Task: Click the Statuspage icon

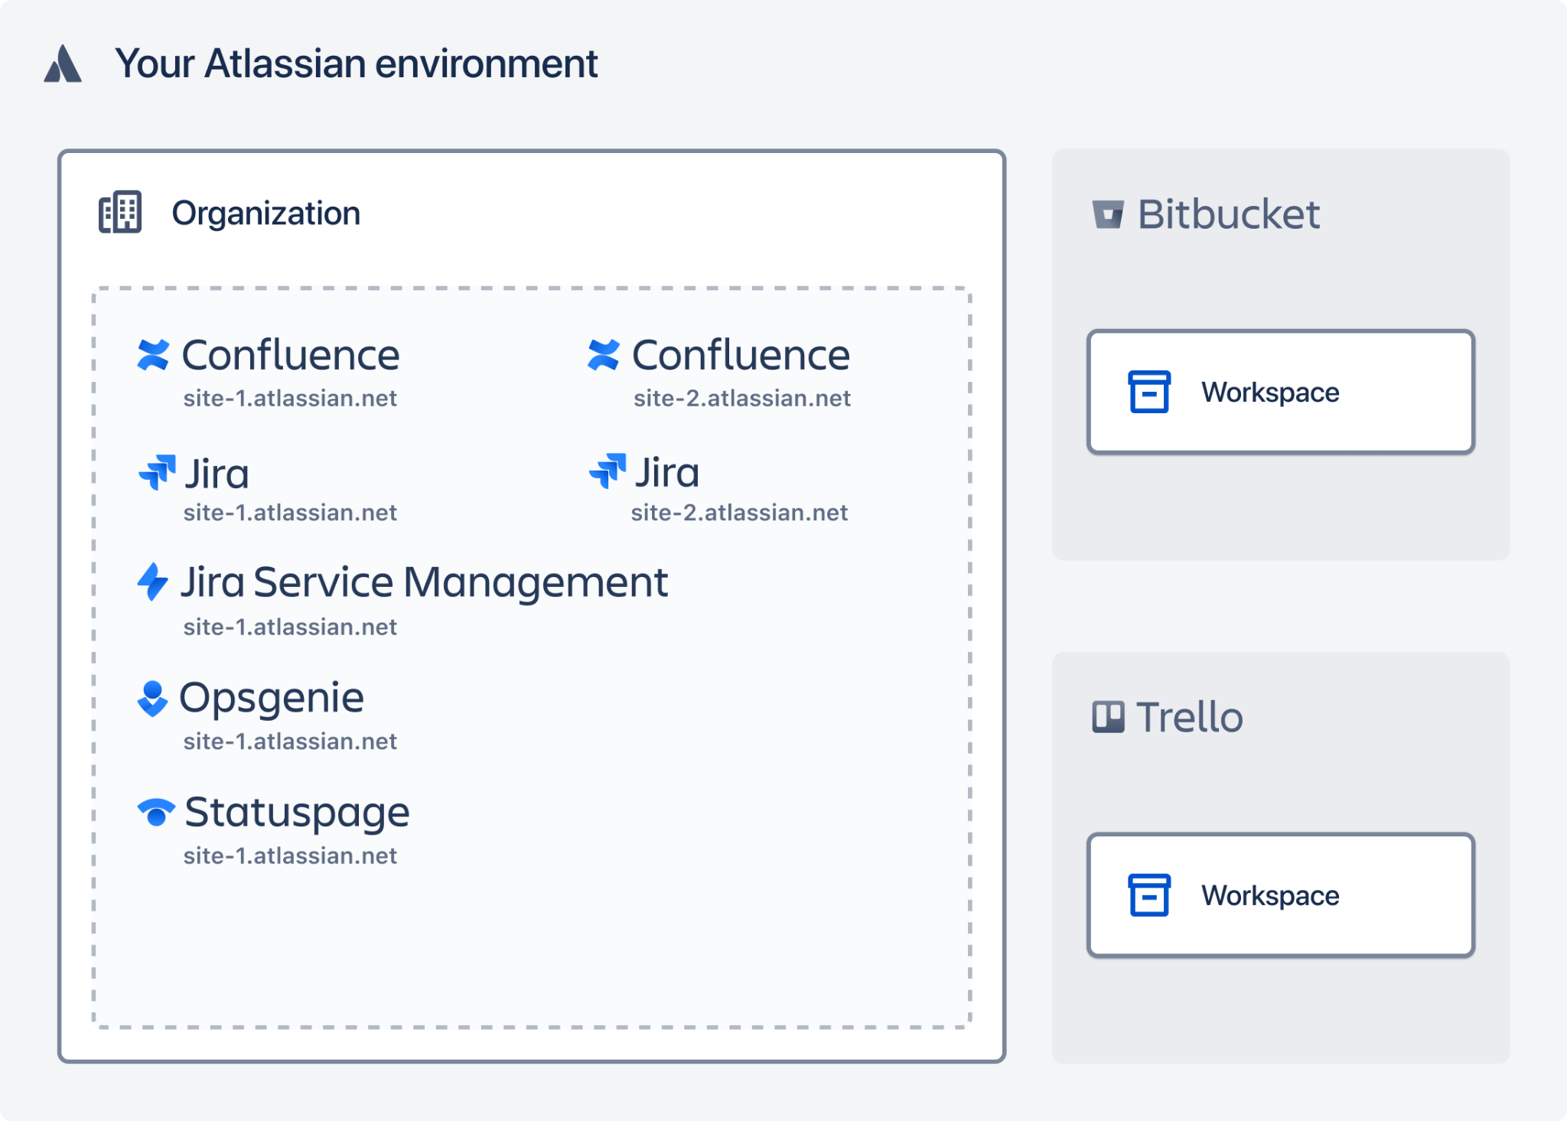Action: [156, 812]
